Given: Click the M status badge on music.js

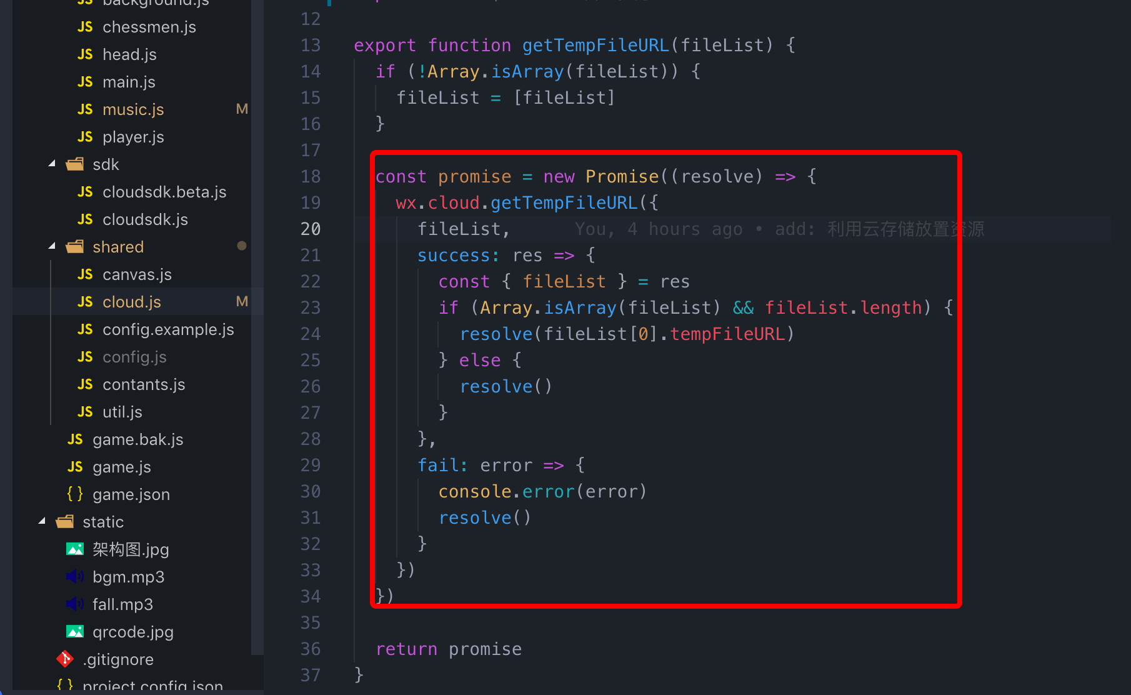Looking at the screenshot, I should (242, 109).
